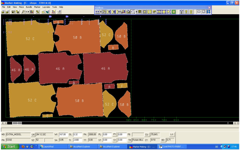Screen dimensions: 240x150
Task: Open the Piece menu
Action: 21,7
